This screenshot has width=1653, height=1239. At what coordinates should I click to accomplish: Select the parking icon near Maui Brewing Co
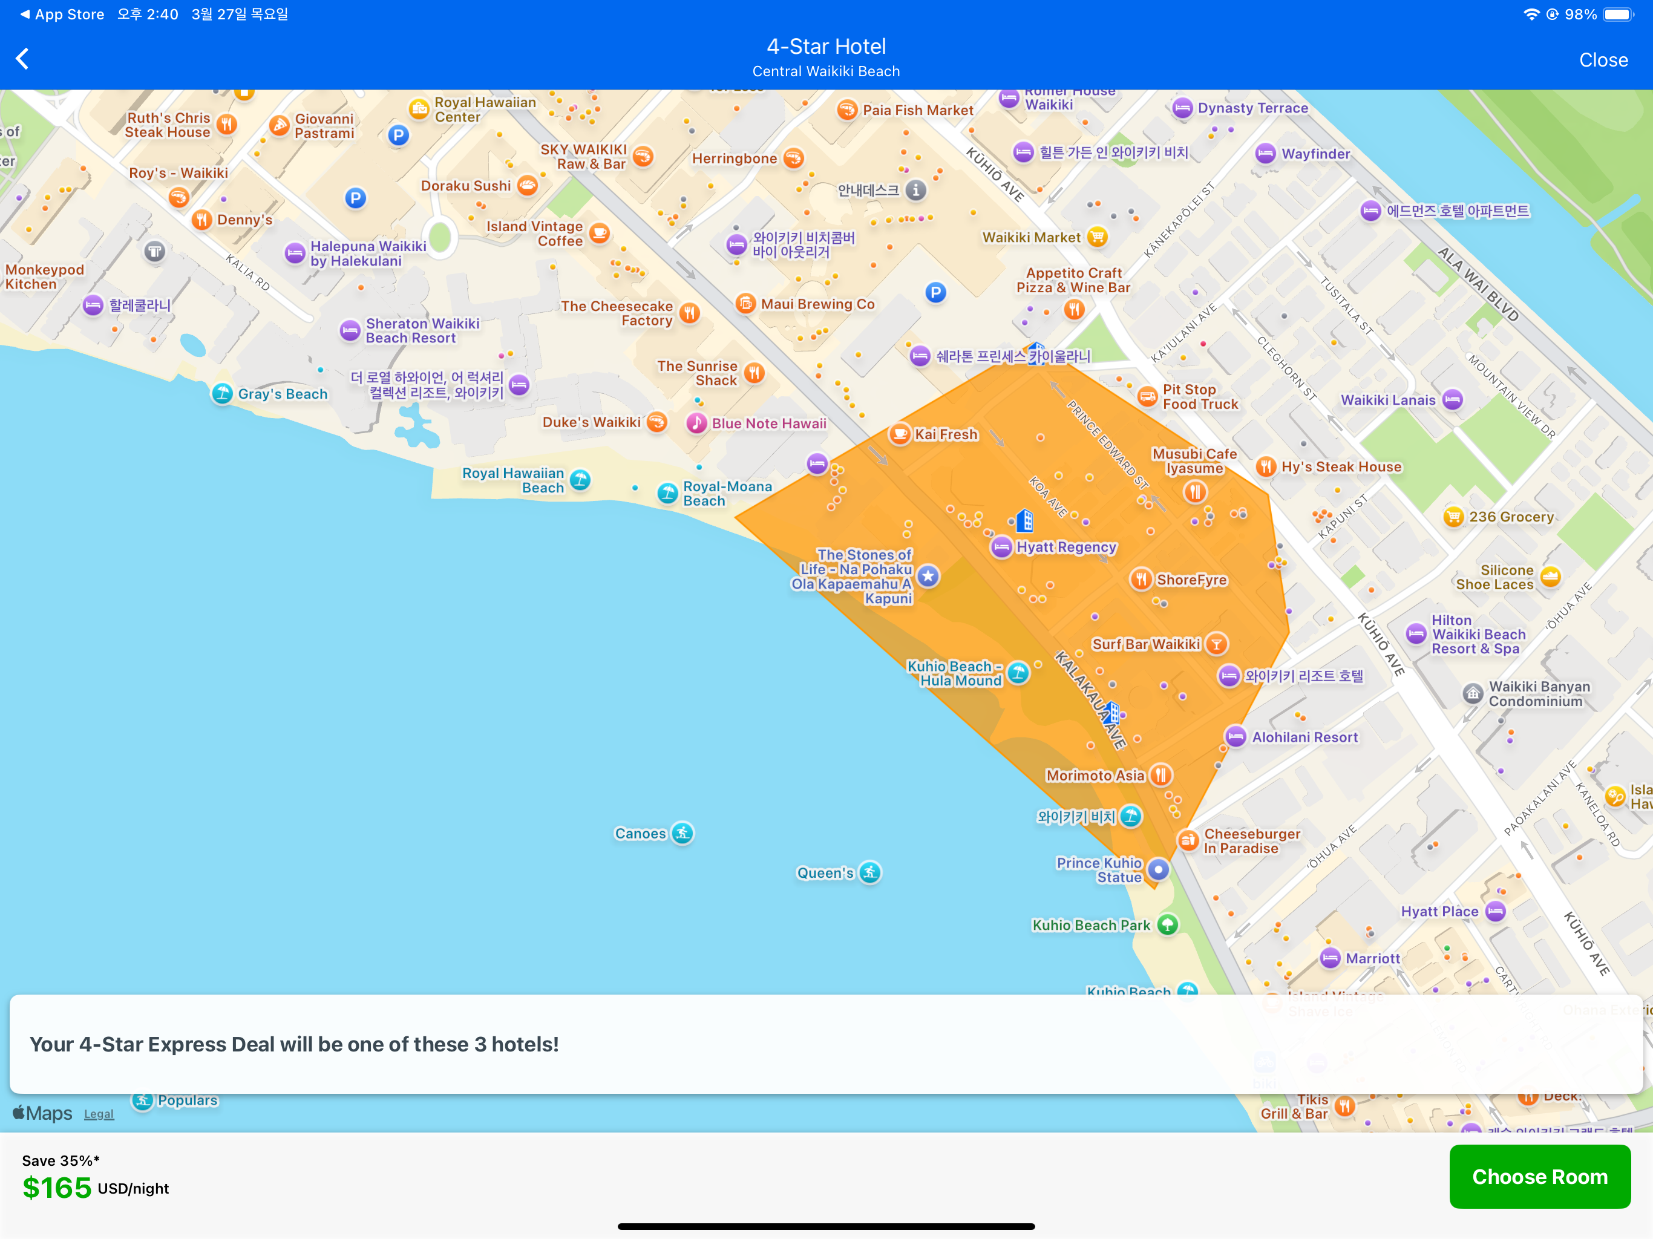(935, 292)
